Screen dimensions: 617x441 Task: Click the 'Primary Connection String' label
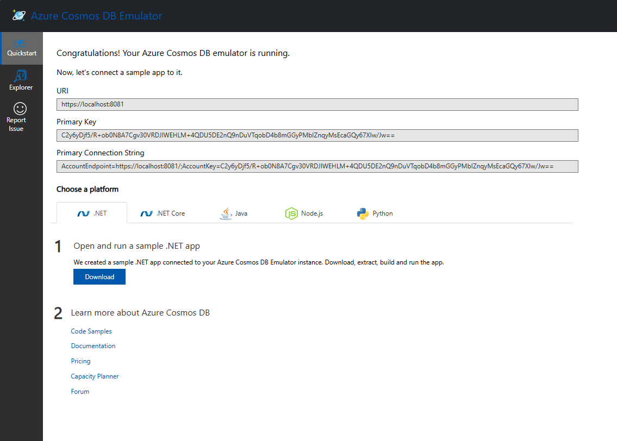point(101,153)
